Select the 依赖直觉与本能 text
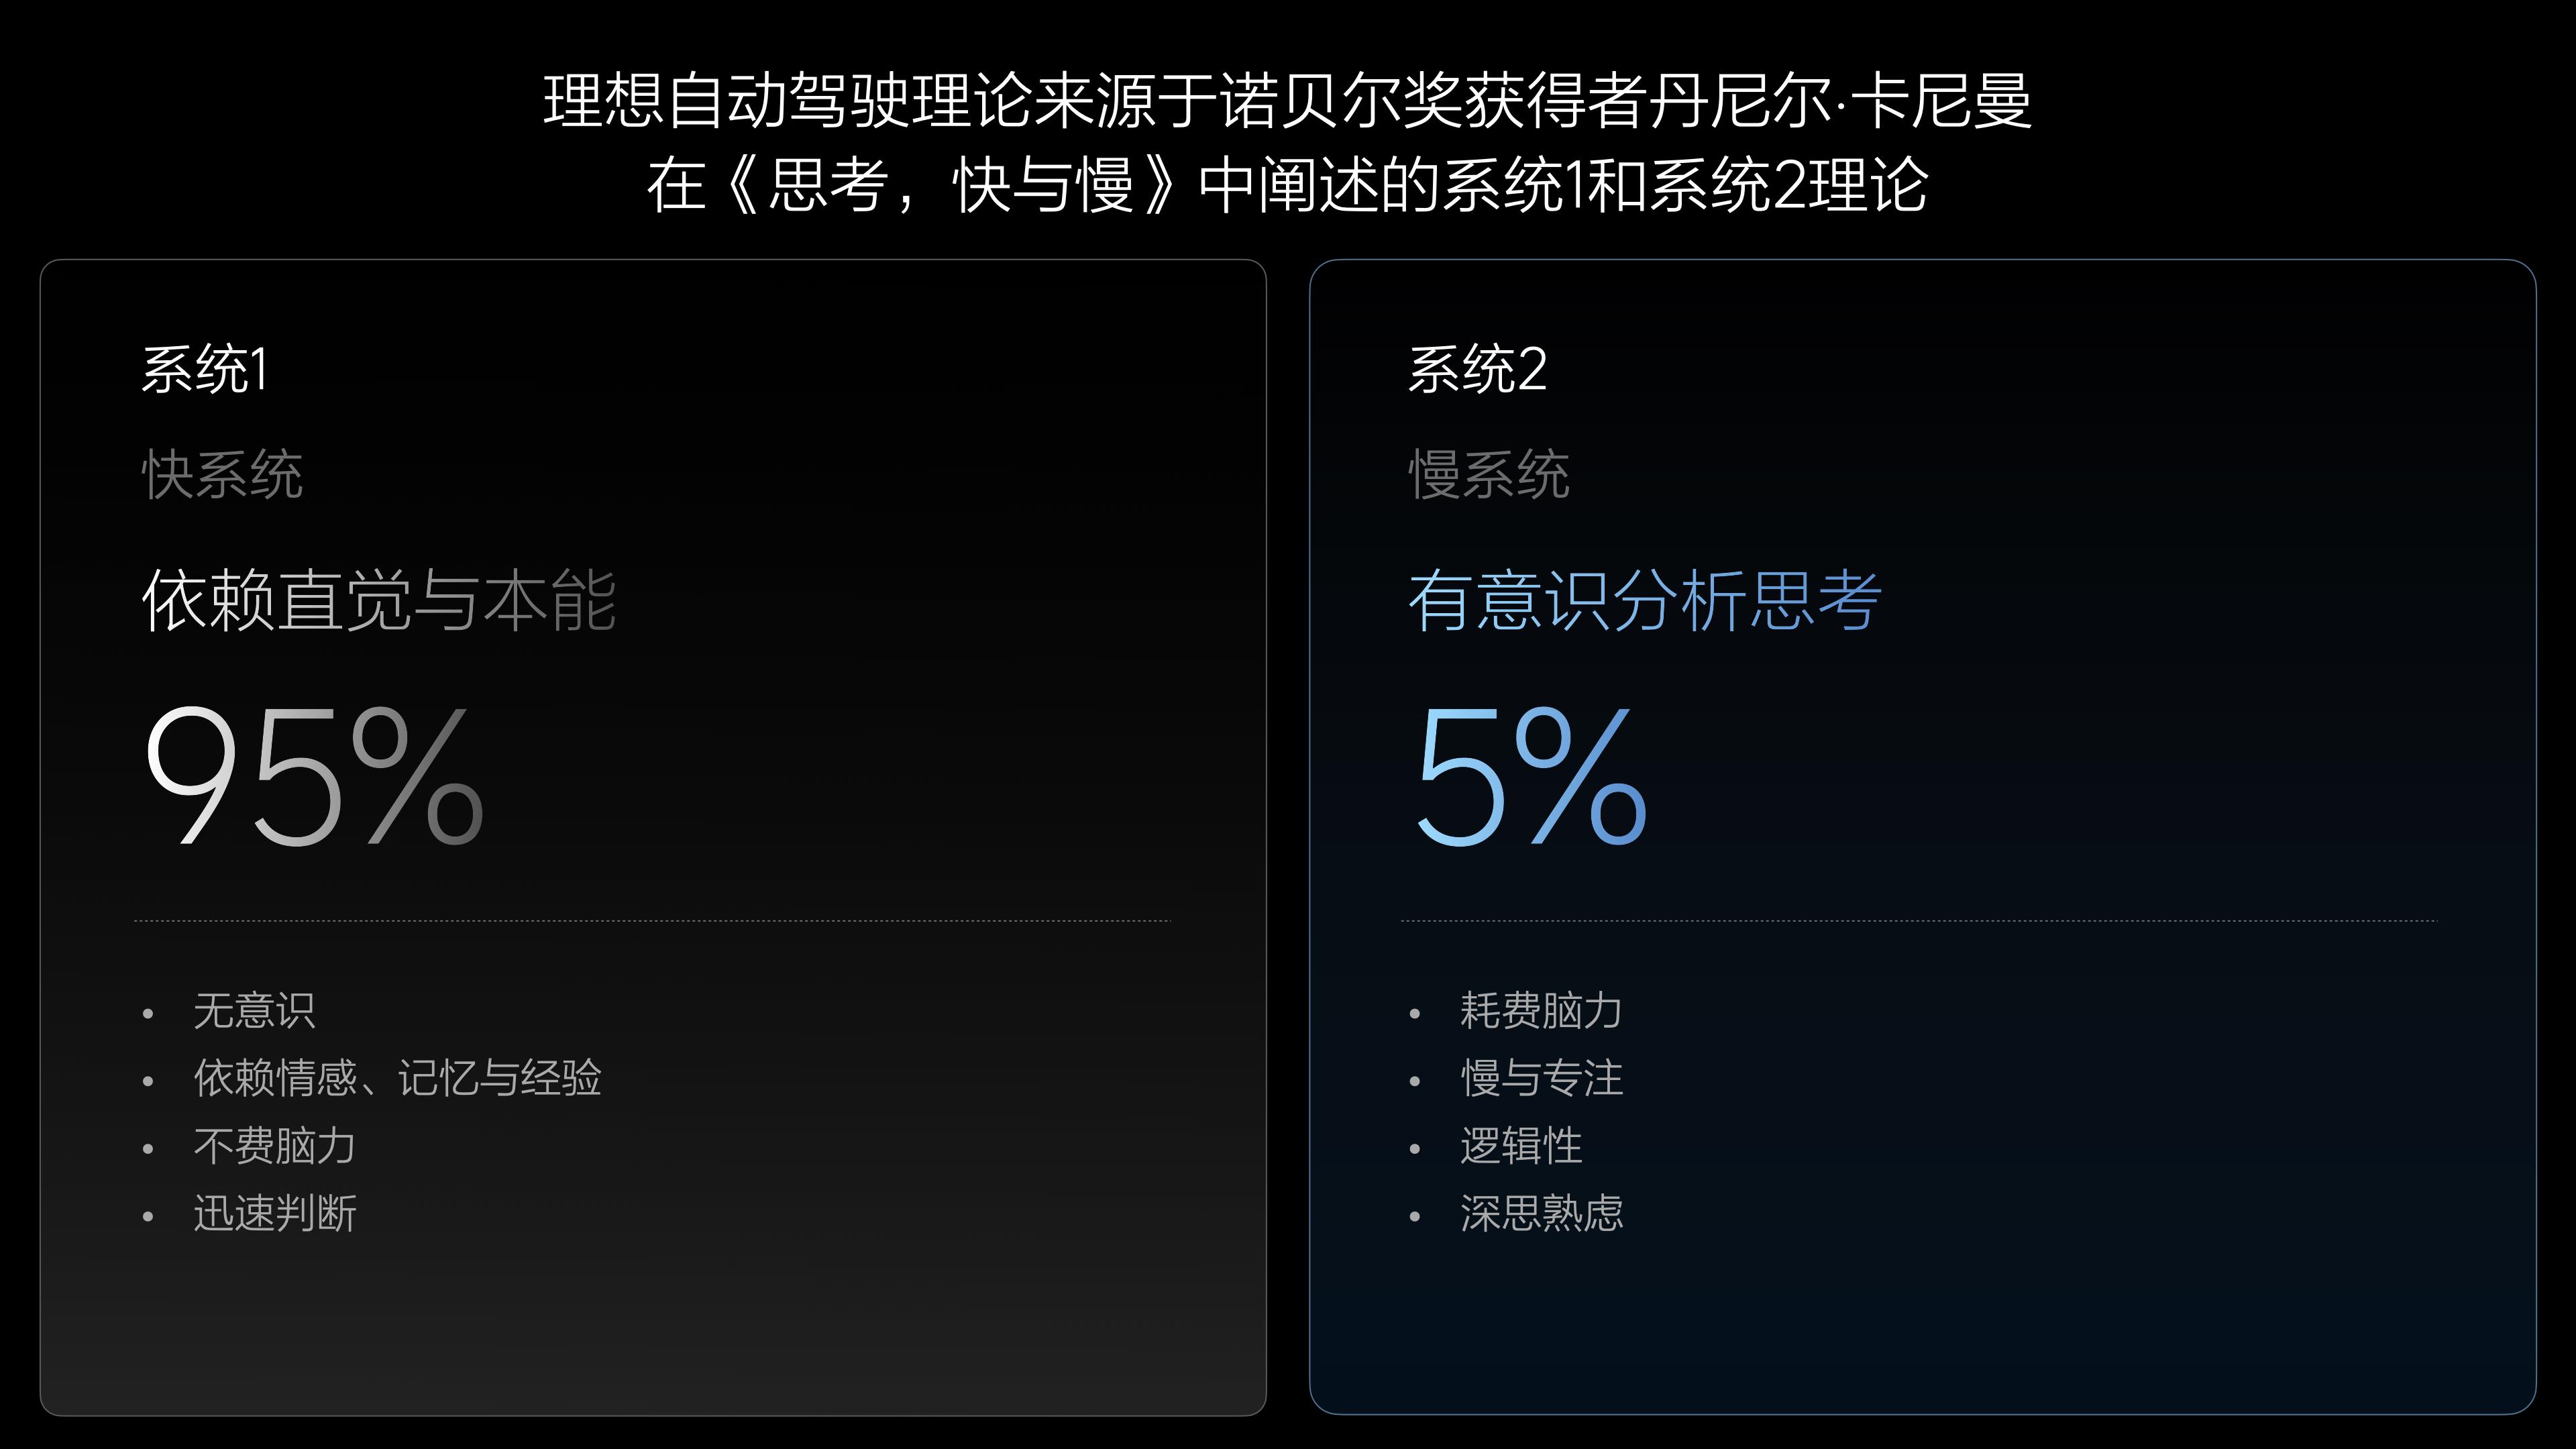2576x1449 pixels. coord(379,601)
